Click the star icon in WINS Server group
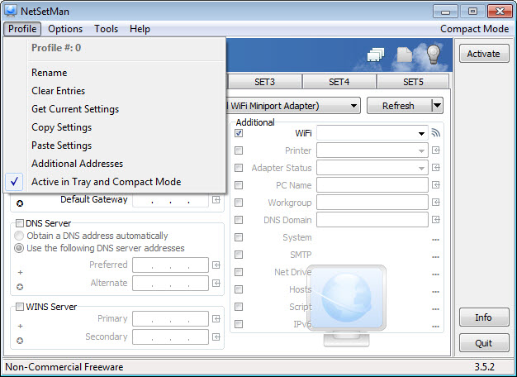Screen dimensions: 517x377 [x=20, y=341]
